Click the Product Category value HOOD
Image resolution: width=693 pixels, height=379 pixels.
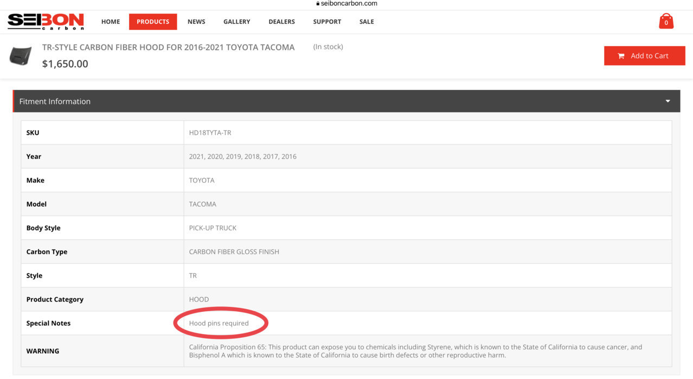199,299
